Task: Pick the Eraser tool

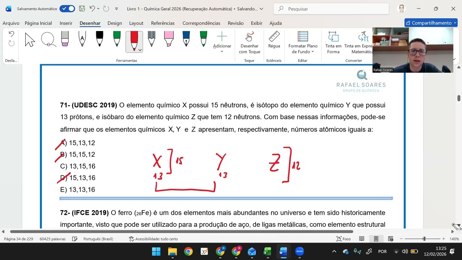Action: click(x=65, y=39)
